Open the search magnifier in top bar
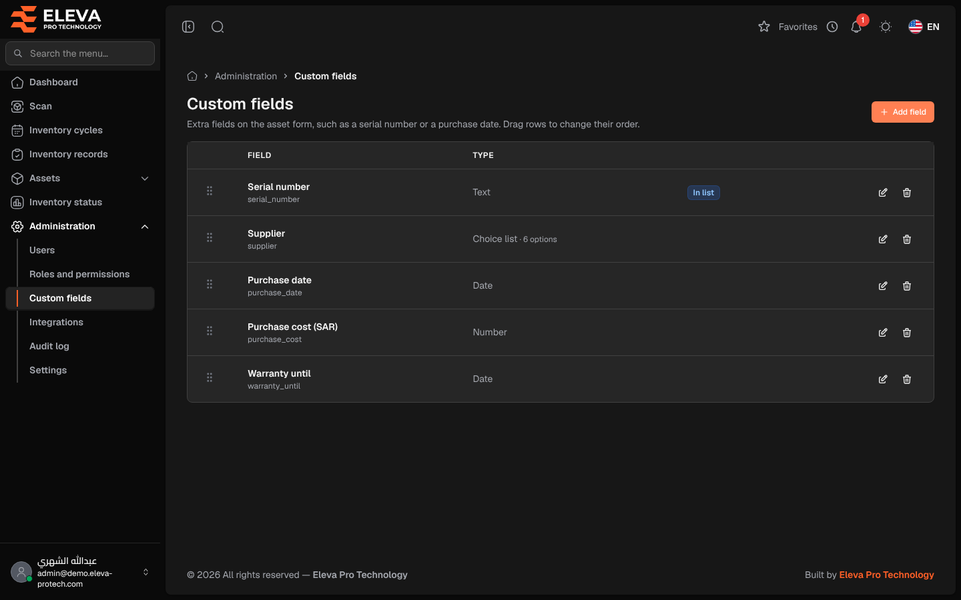961x600 pixels. 218,27
